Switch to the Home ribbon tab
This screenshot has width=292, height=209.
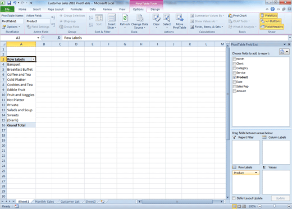(x=22, y=9)
